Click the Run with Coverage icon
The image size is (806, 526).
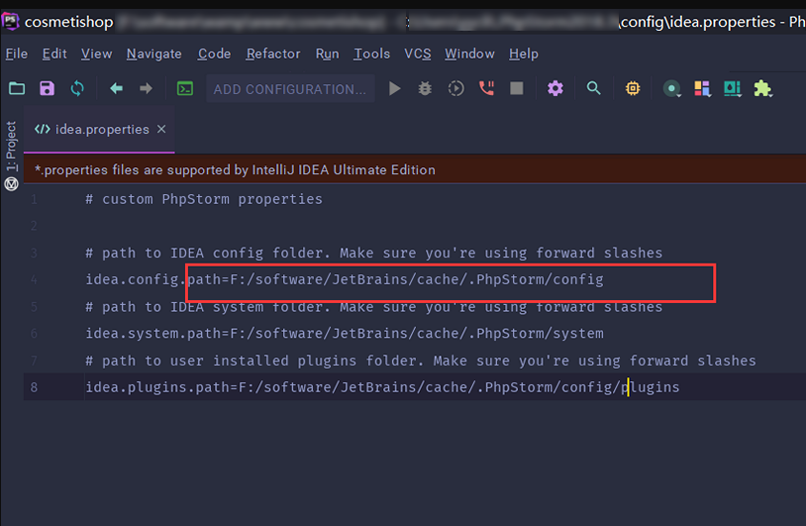[x=455, y=88]
